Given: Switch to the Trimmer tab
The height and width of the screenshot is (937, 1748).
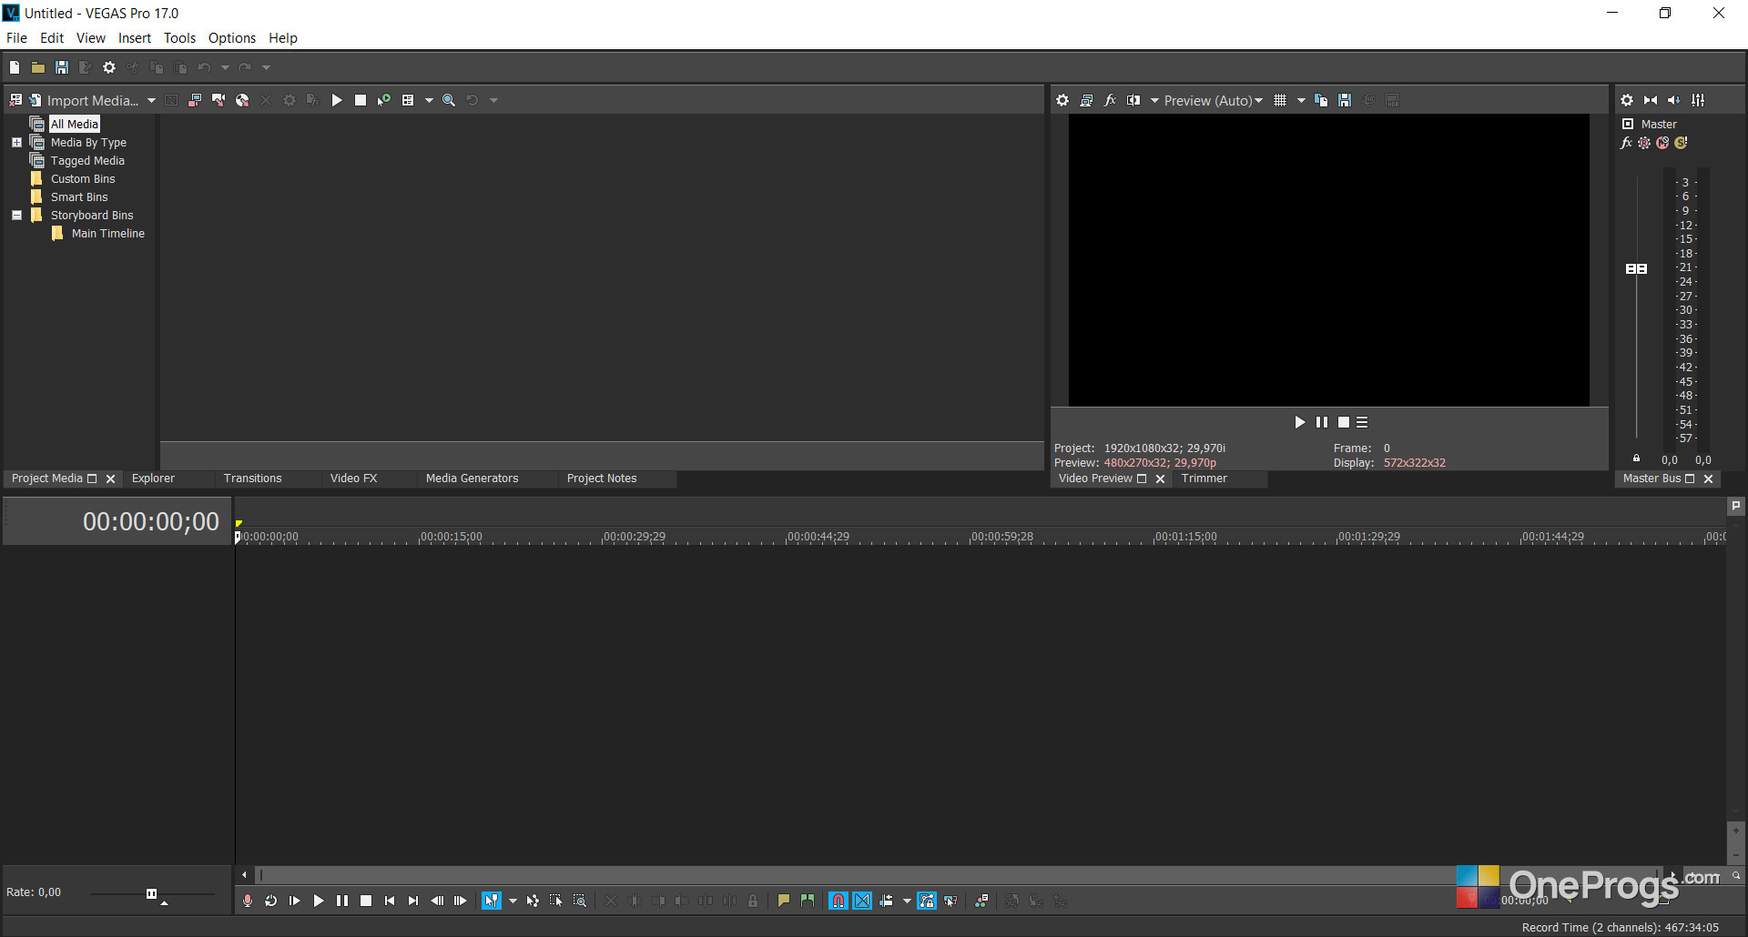Looking at the screenshot, I should (x=1204, y=479).
